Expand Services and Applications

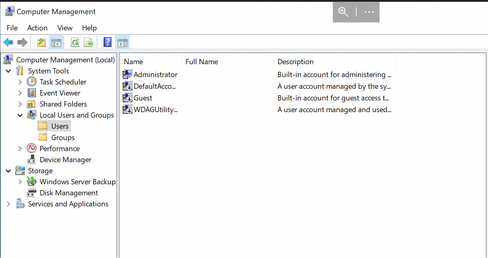coord(8,204)
